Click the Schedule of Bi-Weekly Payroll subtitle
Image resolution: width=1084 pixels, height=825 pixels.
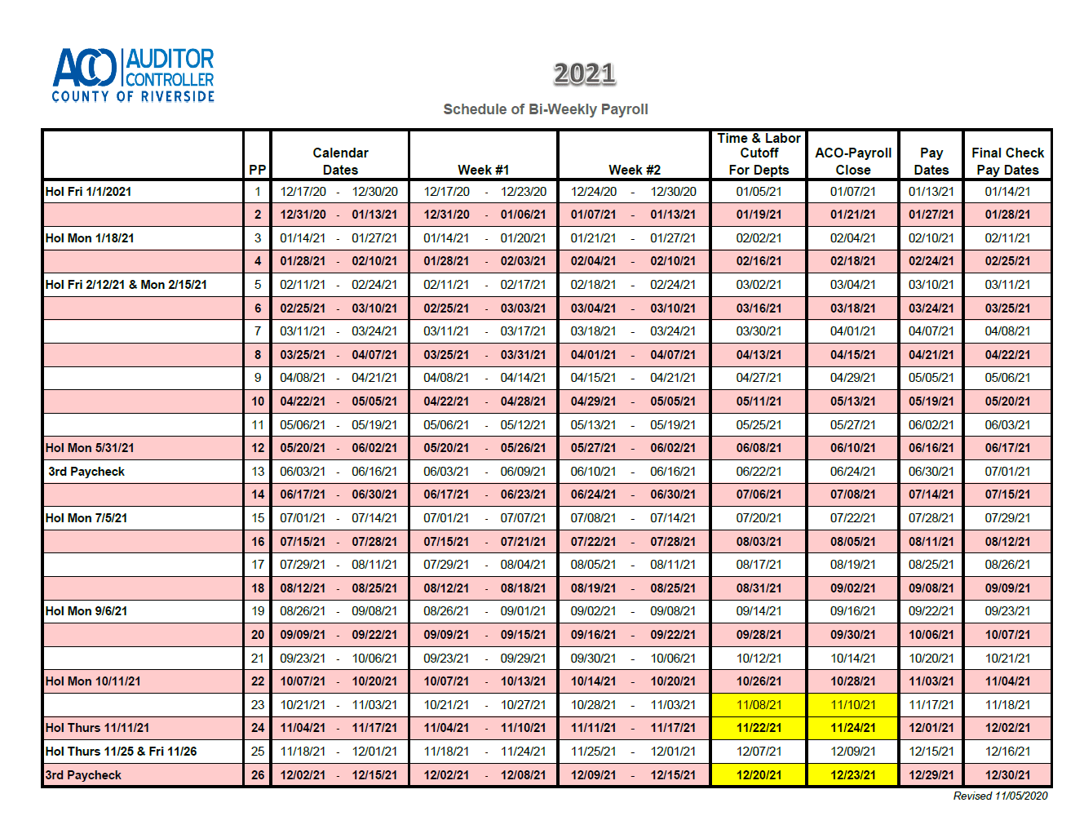546,109
